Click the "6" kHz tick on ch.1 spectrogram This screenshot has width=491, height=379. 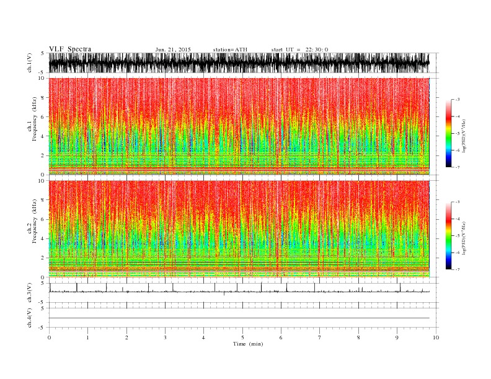pyautogui.click(x=43, y=117)
